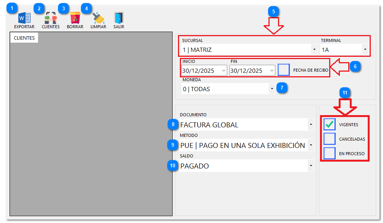Open the DOCUMENTO dropdown showing FACTURA GLOBAL

[x=310, y=125]
